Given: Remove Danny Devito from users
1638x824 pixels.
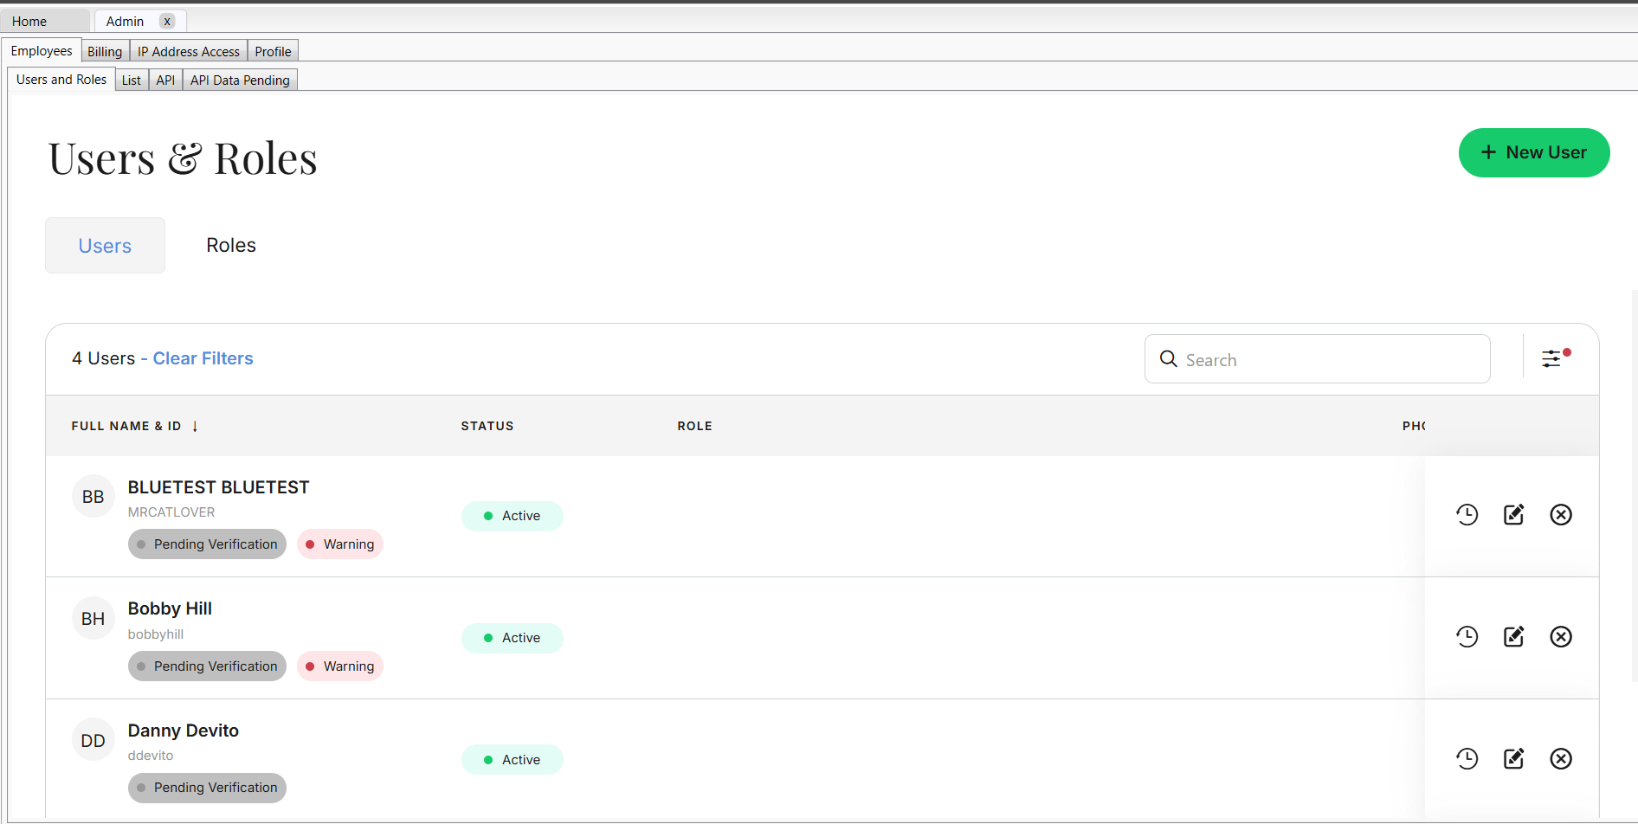Looking at the screenshot, I should click(1560, 759).
